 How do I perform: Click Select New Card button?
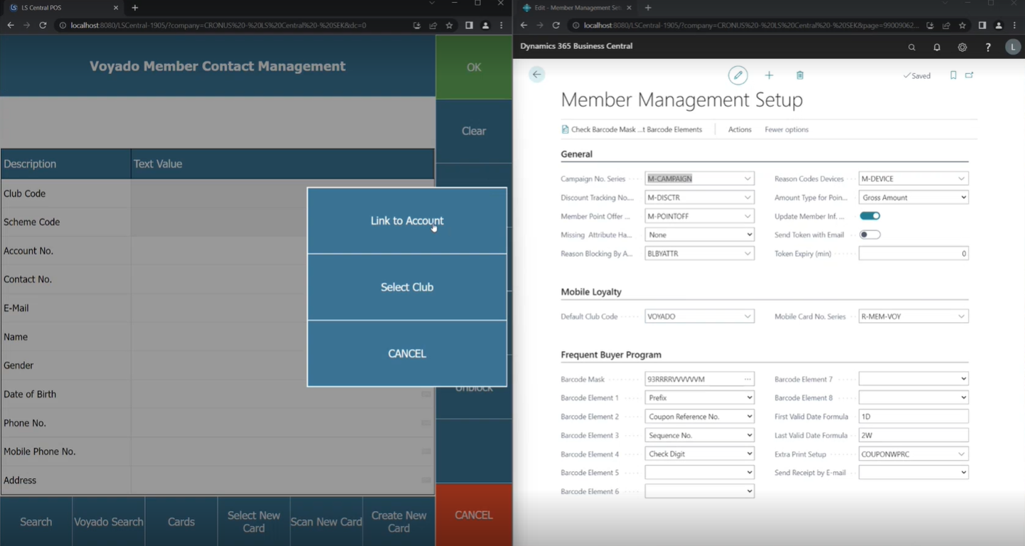pos(254,522)
